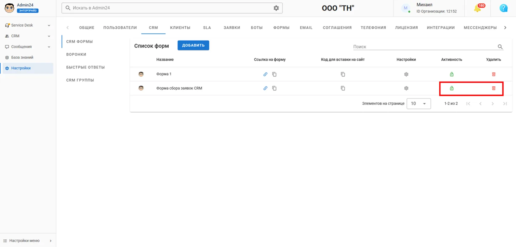Screen dimensions: 516x247
Task: Open search settings gear in search bar
Action: point(276,8)
